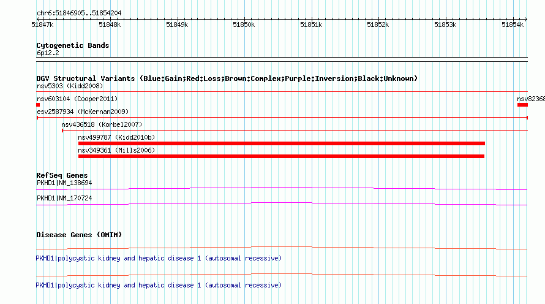Click the second orange OMIM gene line
The height and width of the screenshot is (304, 545).
[x=282, y=275]
